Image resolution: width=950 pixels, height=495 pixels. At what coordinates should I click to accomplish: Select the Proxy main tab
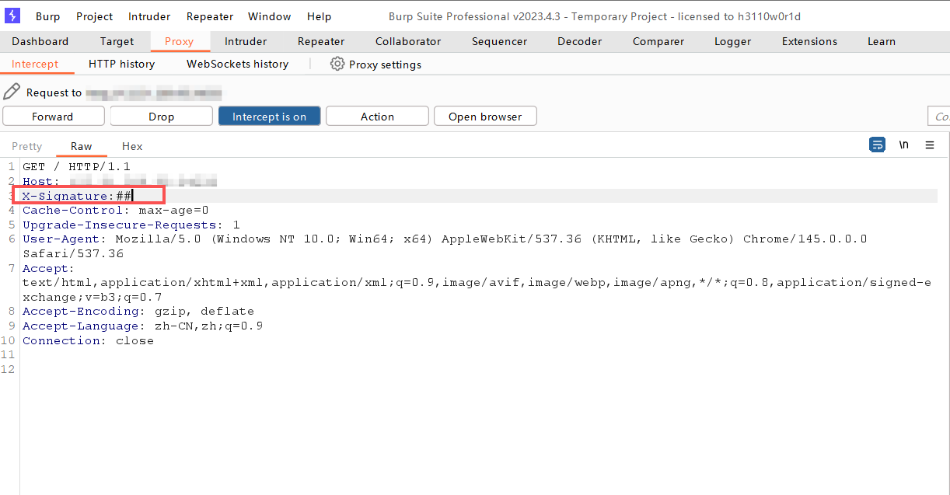[x=179, y=41]
